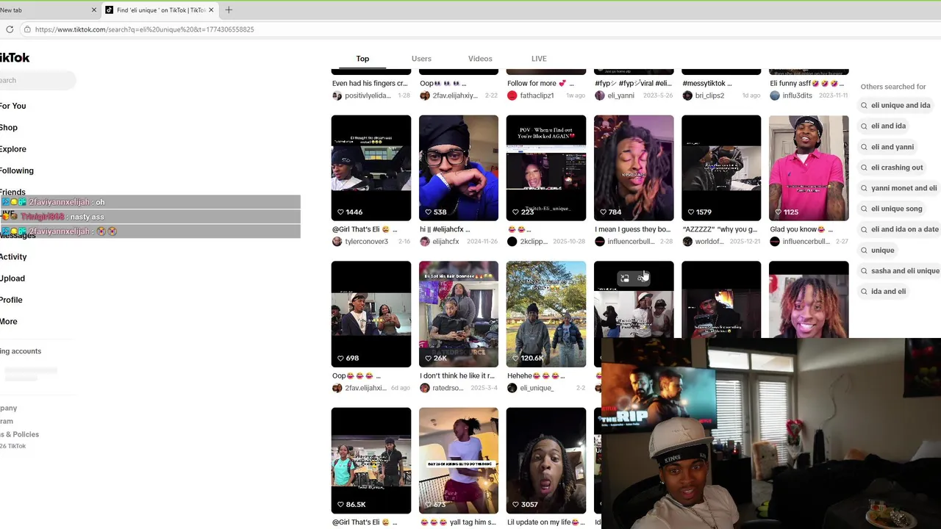
Task: Open bri_clips2 profile avatar icon
Action: (x=687, y=96)
